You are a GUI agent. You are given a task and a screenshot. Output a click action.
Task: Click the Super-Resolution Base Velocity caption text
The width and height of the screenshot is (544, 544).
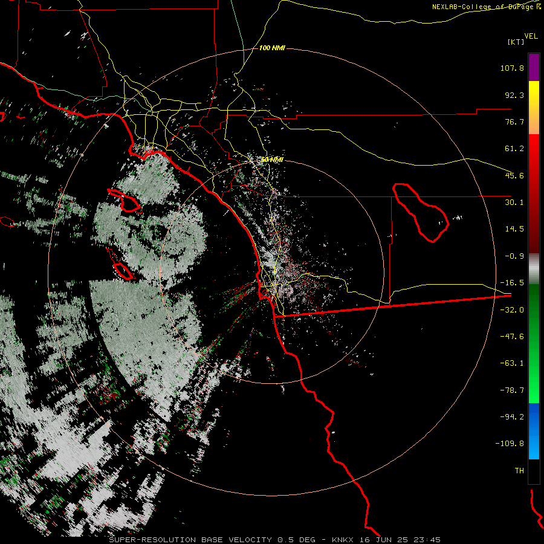pyautogui.click(x=275, y=540)
